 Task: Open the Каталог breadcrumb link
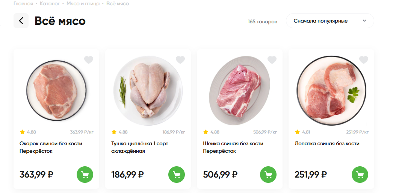pyautogui.click(x=50, y=4)
